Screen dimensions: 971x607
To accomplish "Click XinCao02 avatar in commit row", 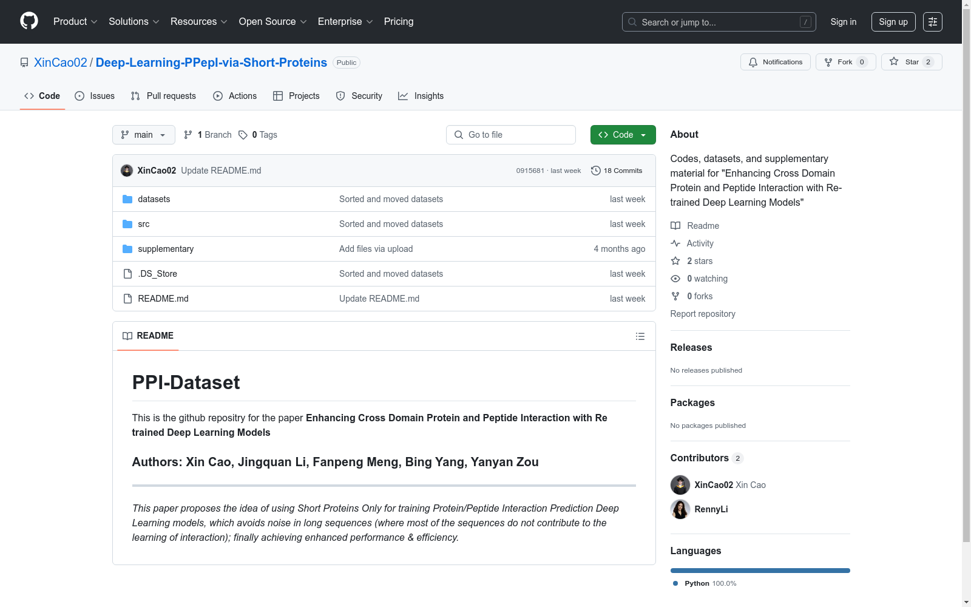I will click(x=127, y=171).
